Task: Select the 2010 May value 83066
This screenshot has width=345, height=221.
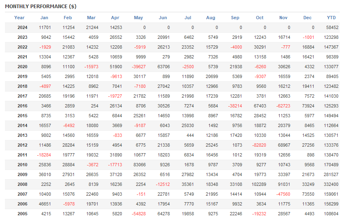Action: click(x=140, y=165)
